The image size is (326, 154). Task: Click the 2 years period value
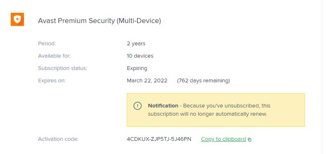click(x=136, y=44)
